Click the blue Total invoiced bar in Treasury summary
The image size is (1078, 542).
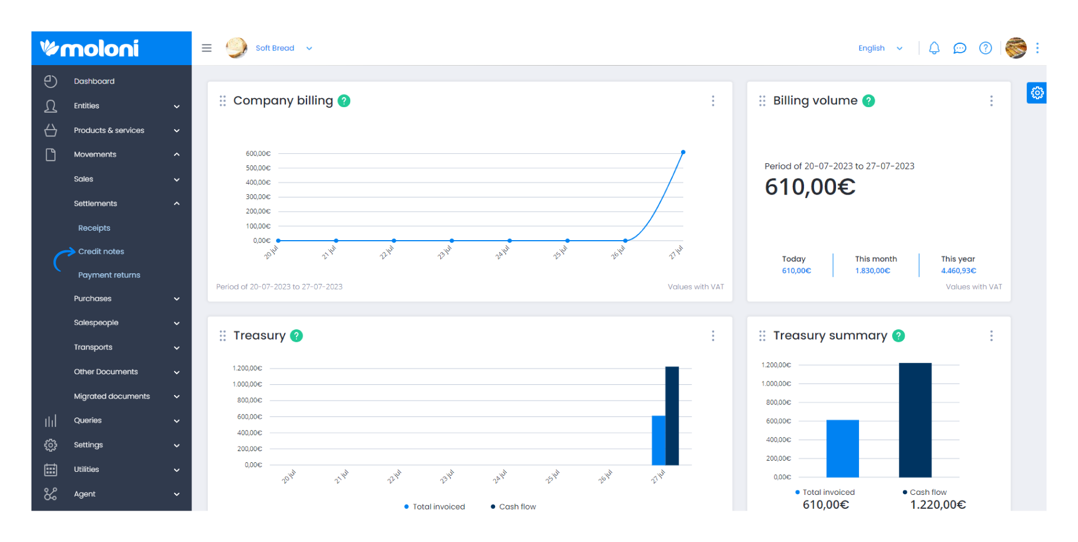point(843,449)
